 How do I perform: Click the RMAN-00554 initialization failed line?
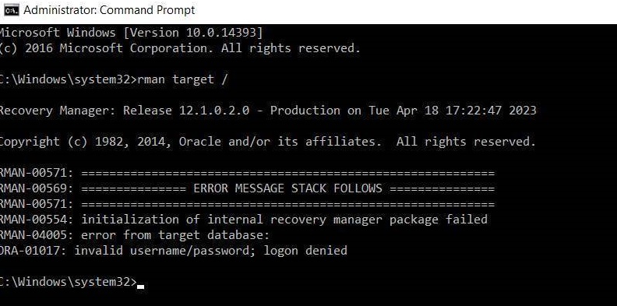244,220
